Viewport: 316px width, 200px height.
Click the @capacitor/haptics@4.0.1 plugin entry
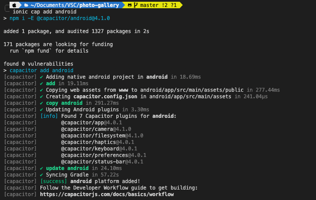98,142
